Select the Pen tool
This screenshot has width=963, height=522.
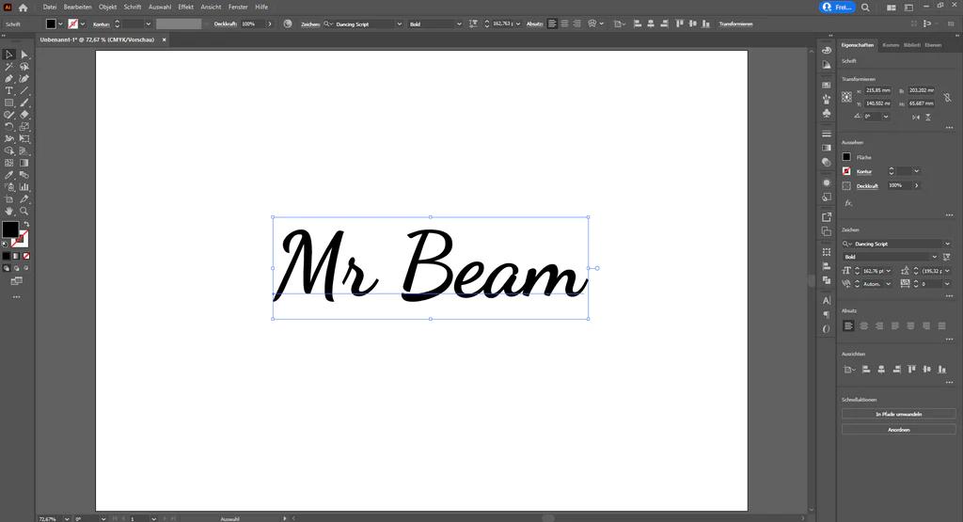[9, 79]
